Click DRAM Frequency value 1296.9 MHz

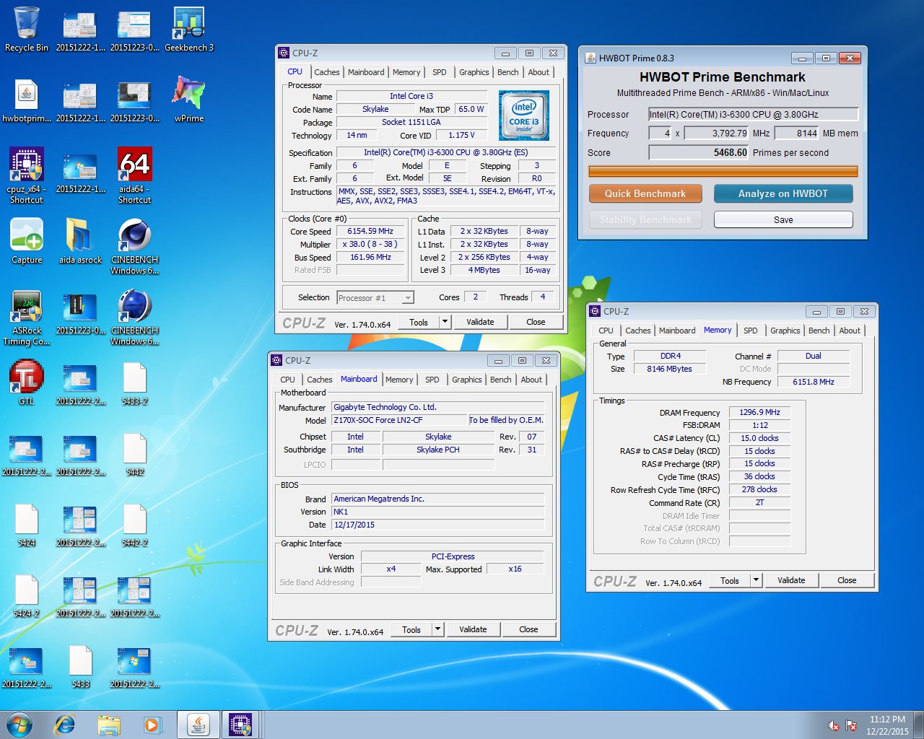(x=759, y=413)
